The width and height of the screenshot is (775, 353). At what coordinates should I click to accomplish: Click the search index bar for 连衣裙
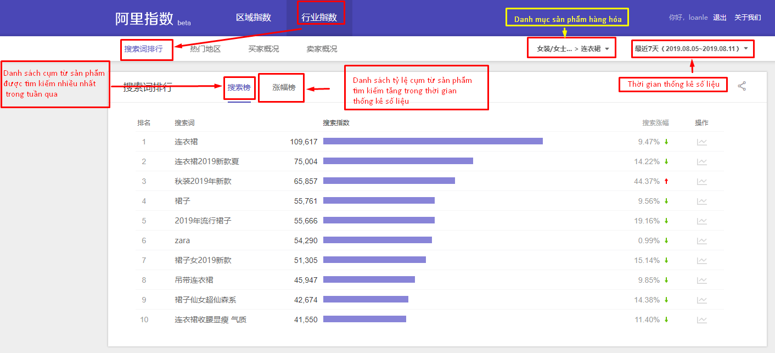coord(433,142)
